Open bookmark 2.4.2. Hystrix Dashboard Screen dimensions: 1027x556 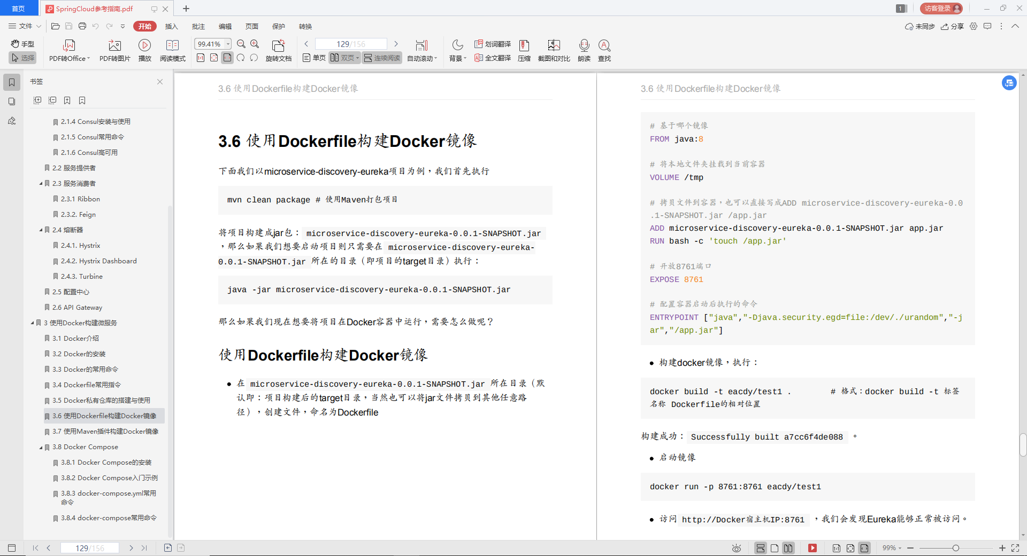coord(98,261)
